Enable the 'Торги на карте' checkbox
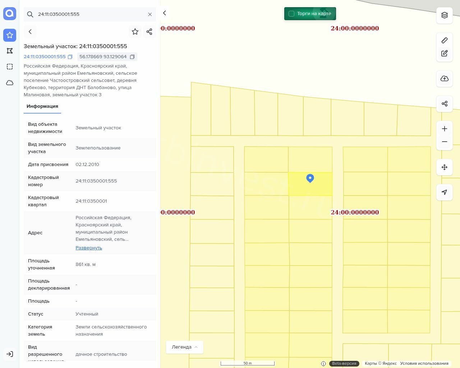 291,14
